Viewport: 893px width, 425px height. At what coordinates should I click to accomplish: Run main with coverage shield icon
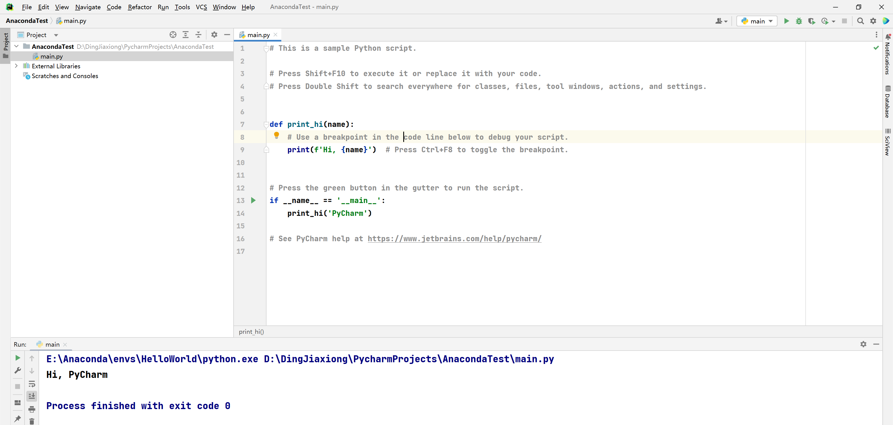pyautogui.click(x=811, y=21)
